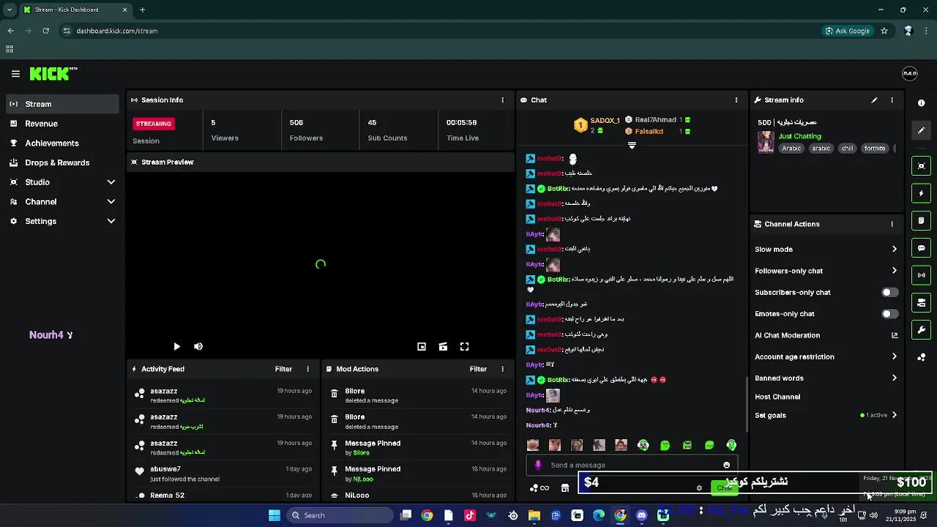Screen dimensions: 937x527
Task: Expand Banned words settings
Action: (x=826, y=378)
